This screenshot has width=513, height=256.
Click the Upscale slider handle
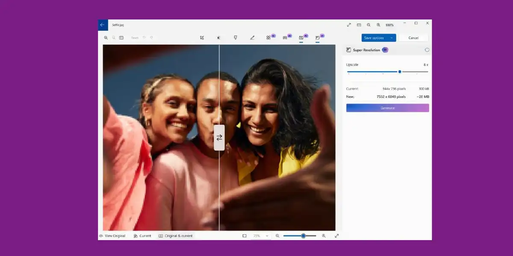tap(400, 72)
